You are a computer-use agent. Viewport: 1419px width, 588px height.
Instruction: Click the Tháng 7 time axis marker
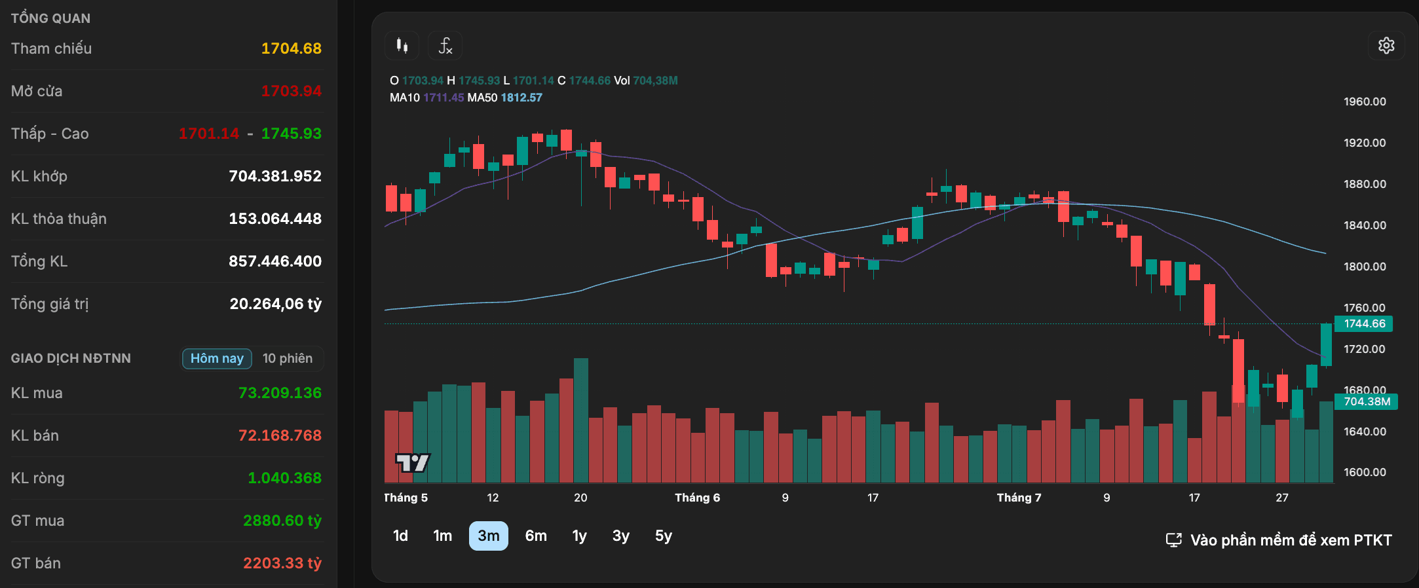[x=1019, y=498]
